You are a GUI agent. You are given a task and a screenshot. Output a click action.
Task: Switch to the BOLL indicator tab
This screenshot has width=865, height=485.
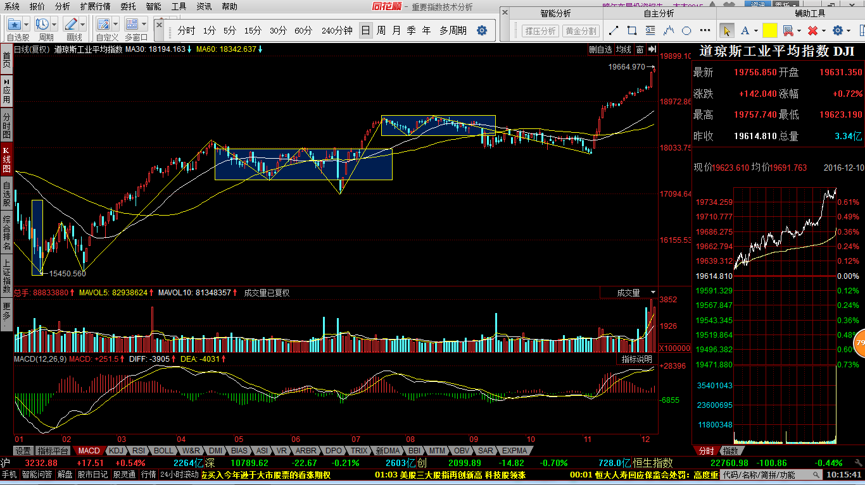click(163, 451)
